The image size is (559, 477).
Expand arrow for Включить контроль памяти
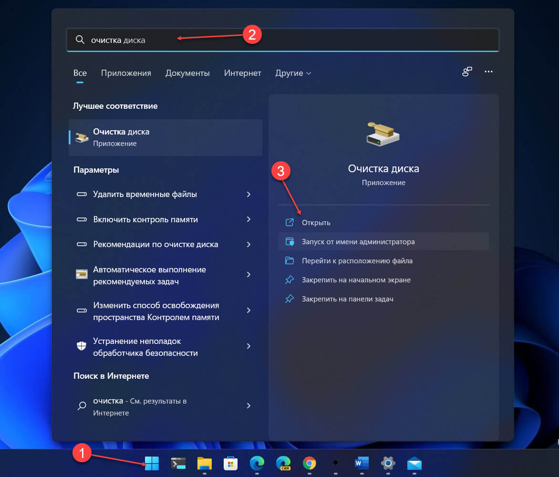[x=248, y=219]
